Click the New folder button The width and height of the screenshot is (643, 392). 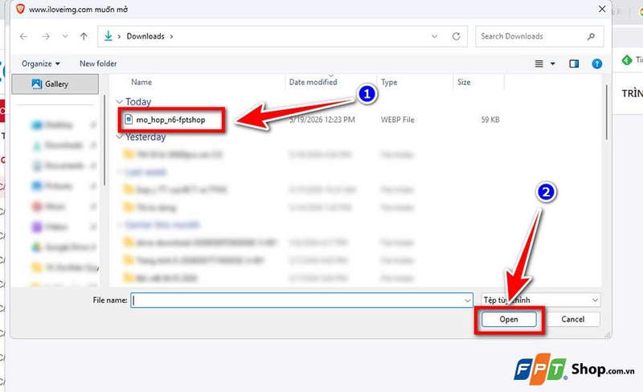[x=98, y=63]
